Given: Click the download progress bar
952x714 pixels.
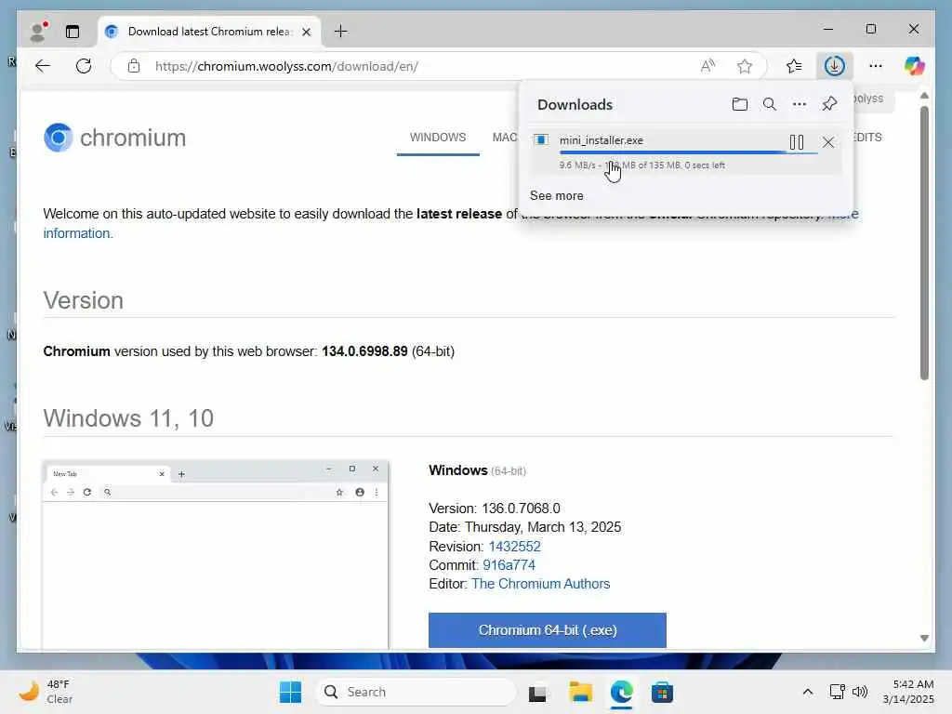Looking at the screenshot, I should tap(688, 152).
